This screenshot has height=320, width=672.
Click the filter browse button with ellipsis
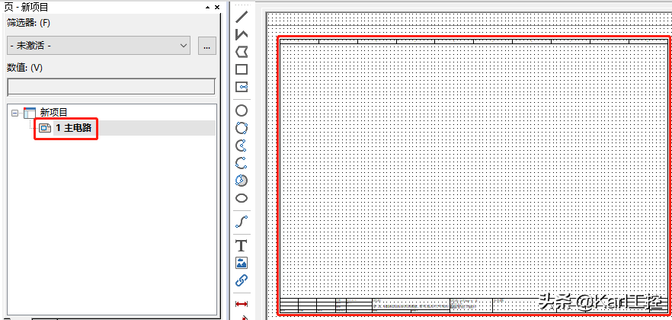click(206, 46)
